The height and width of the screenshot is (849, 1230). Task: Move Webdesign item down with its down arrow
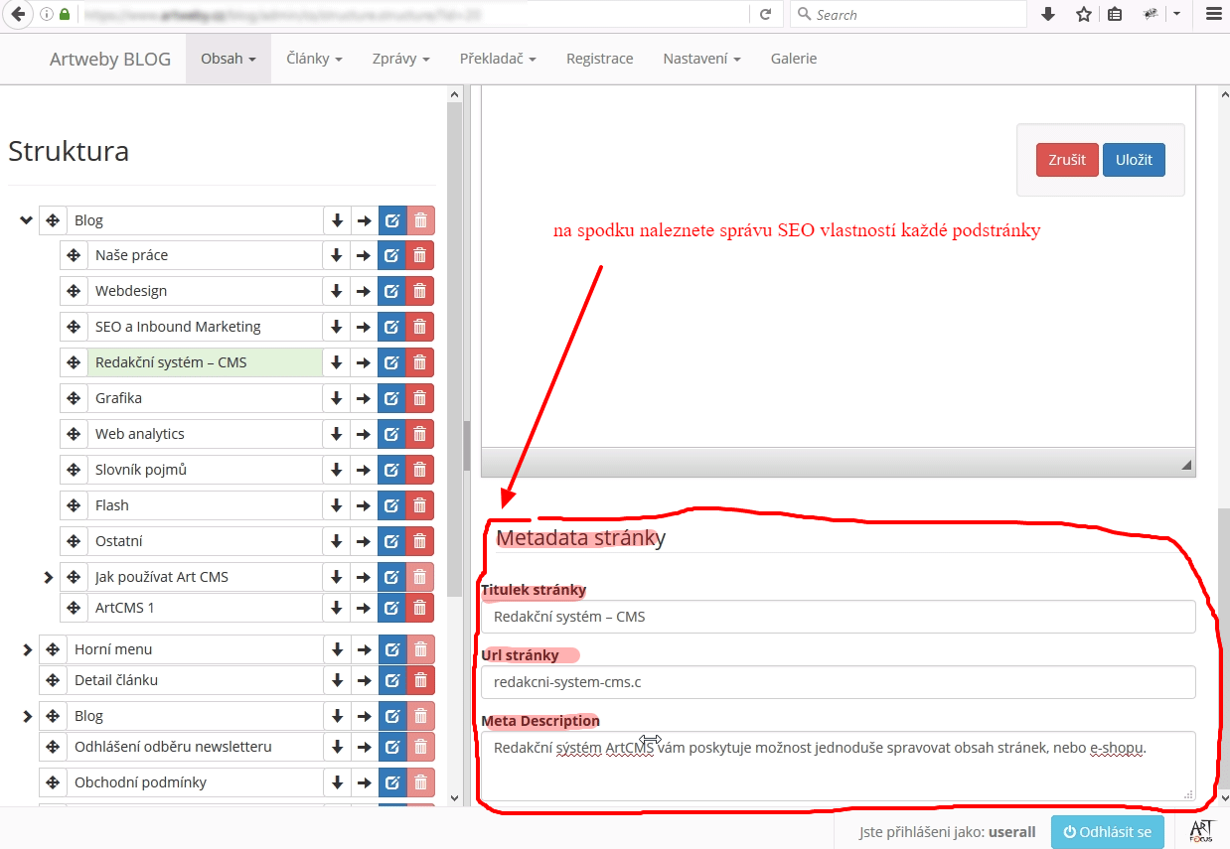(337, 291)
